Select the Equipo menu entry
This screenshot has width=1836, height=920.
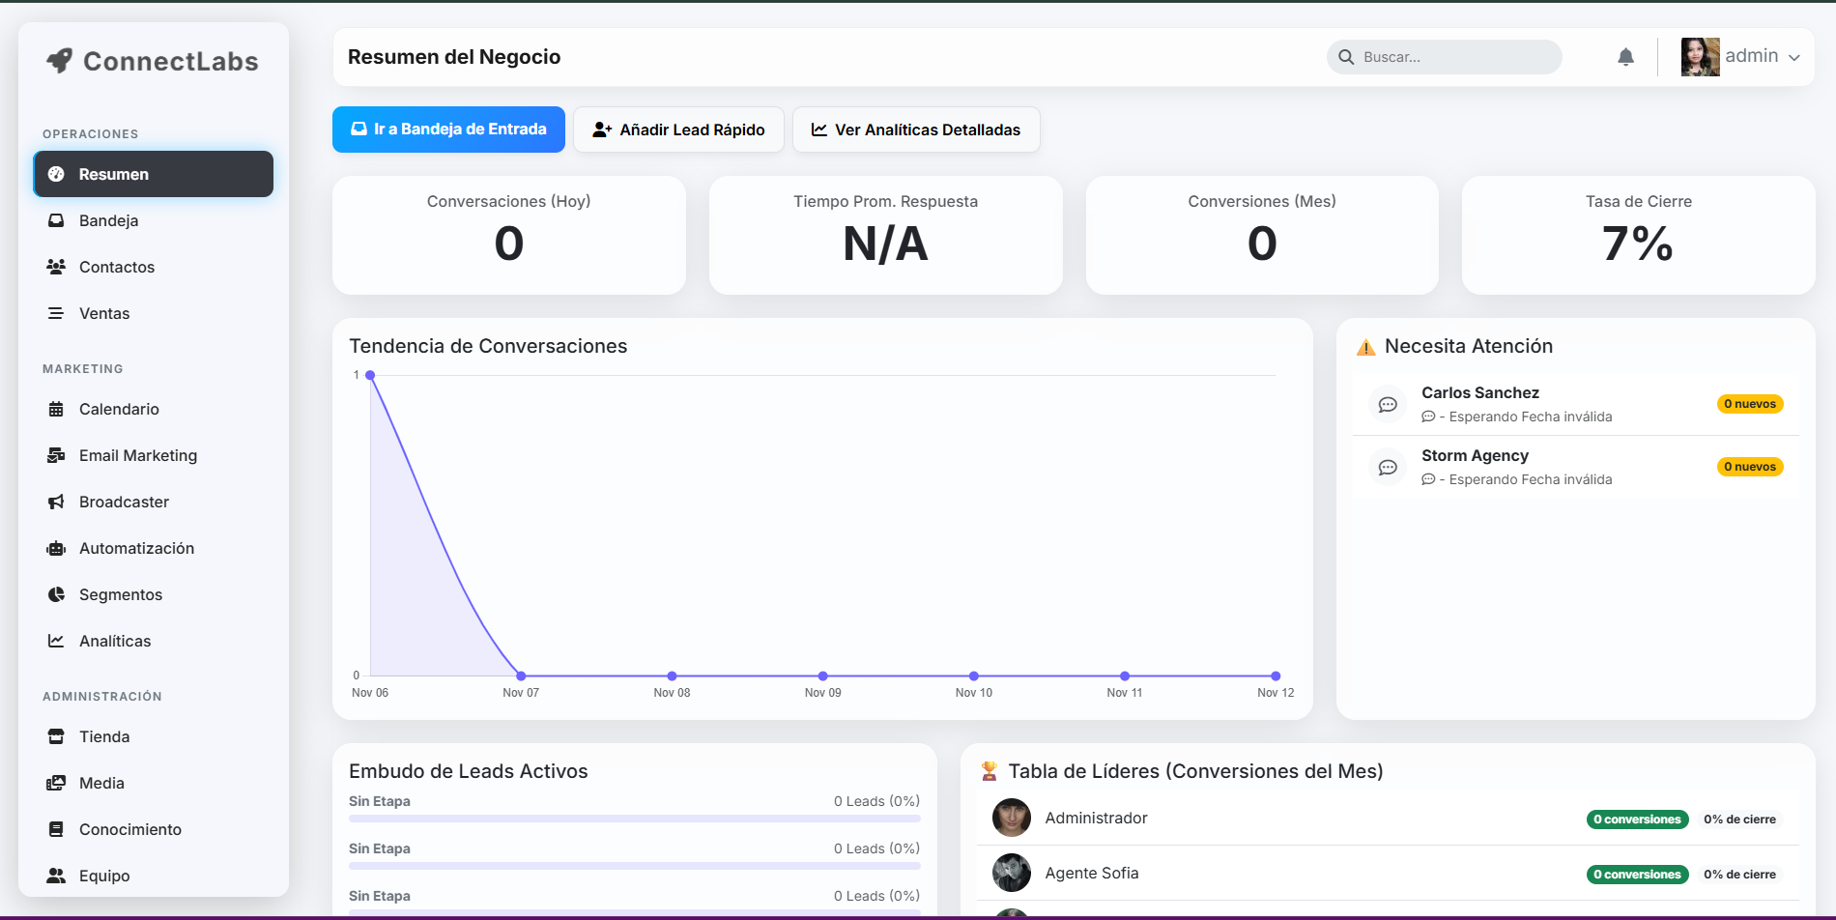pyautogui.click(x=104, y=876)
